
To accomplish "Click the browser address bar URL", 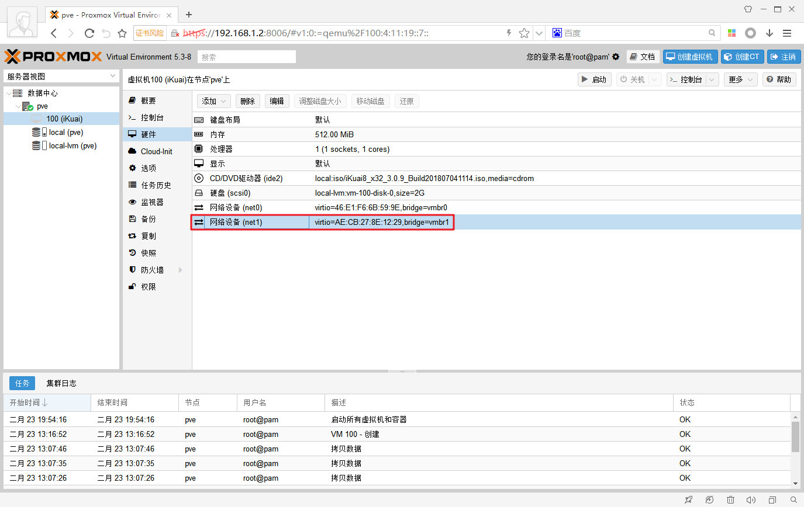I will [306, 33].
